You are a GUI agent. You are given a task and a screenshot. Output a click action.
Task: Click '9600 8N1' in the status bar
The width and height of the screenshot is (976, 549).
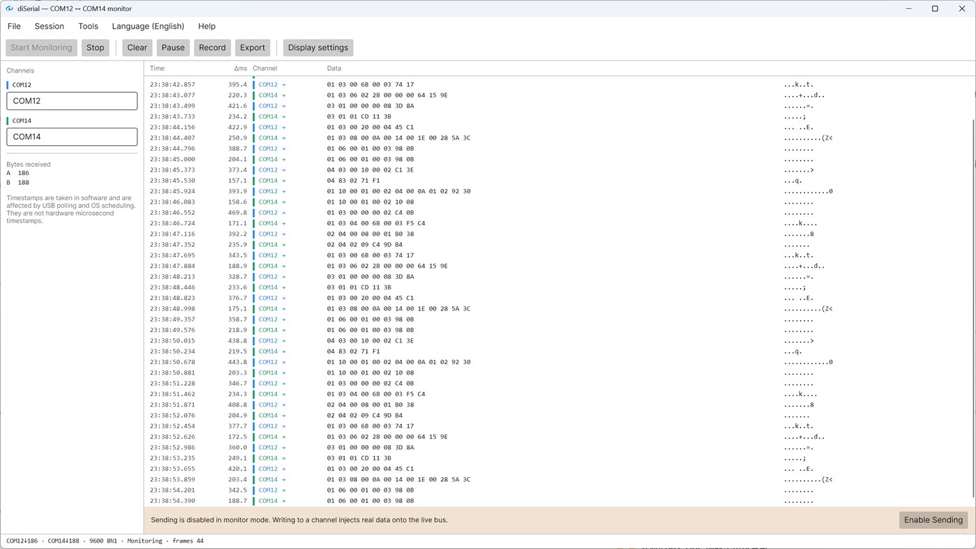coord(103,541)
